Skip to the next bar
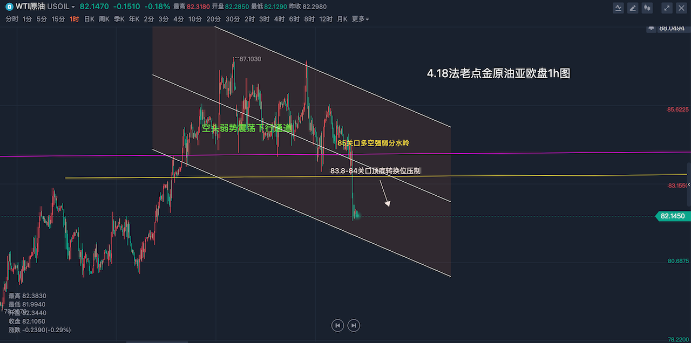The width and height of the screenshot is (691, 343). pyautogui.click(x=354, y=325)
